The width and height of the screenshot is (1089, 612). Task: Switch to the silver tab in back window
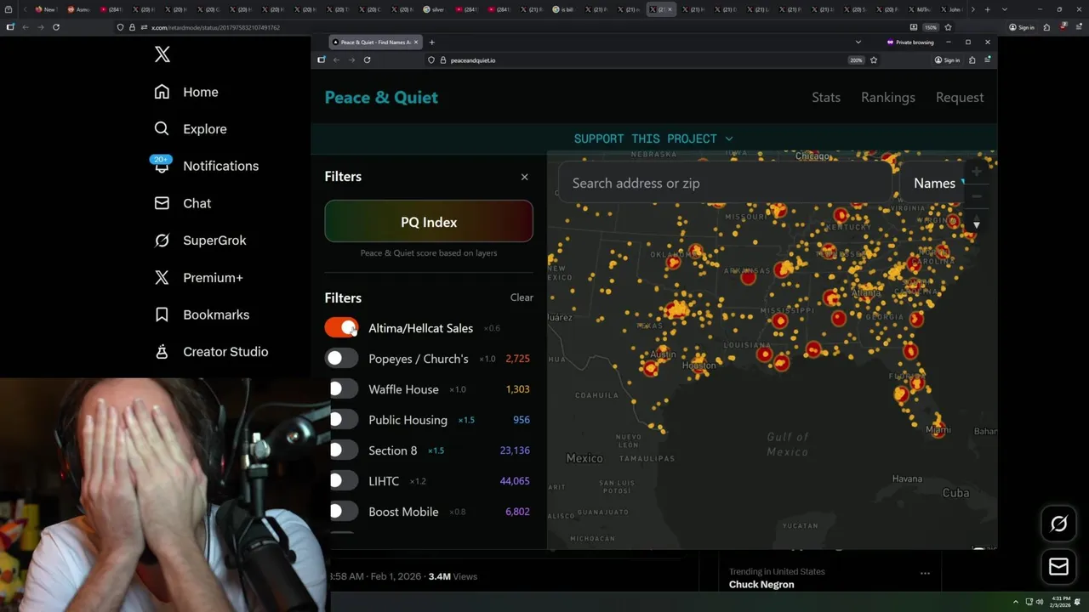click(434, 9)
